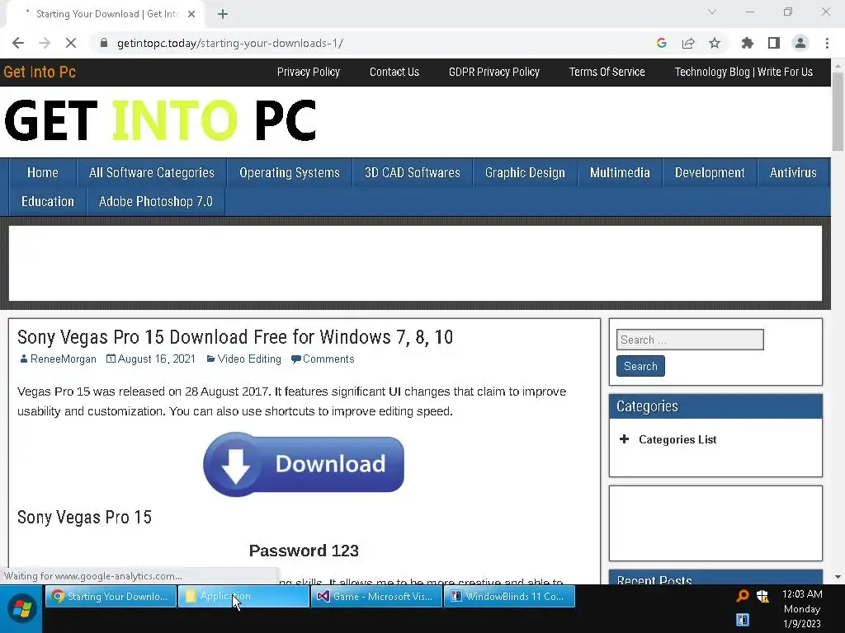Open the security shield tray icon
Image resolution: width=845 pixels, height=633 pixels.
coord(762,595)
